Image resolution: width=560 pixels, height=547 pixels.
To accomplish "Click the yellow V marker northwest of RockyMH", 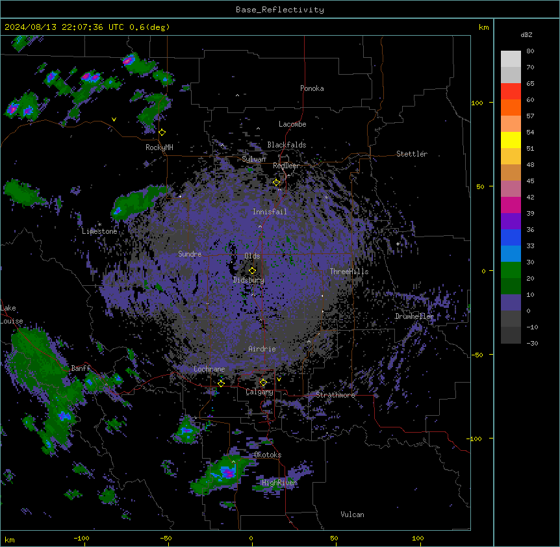I will click(x=114, y=120).
